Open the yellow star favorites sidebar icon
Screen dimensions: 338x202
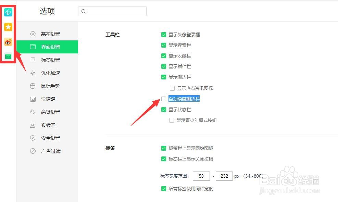[8, 27]
